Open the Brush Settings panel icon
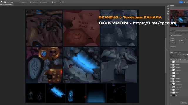This screenshot has width=188, height=105. (168, 12)
